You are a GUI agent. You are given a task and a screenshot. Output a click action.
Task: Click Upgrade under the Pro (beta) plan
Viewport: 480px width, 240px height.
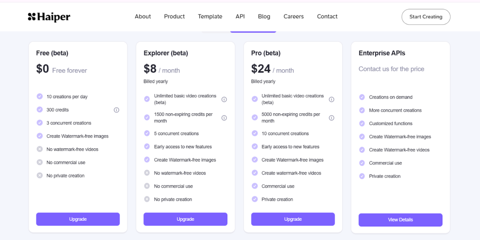point(293,219)
